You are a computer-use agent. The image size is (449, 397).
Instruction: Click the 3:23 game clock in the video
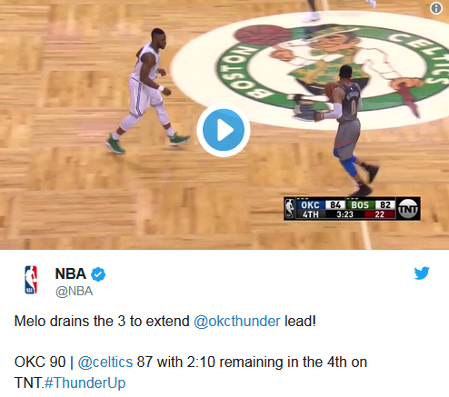tap(344, 214)
